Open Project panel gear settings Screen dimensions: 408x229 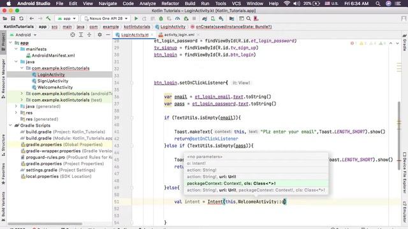[x=99, y=35]
